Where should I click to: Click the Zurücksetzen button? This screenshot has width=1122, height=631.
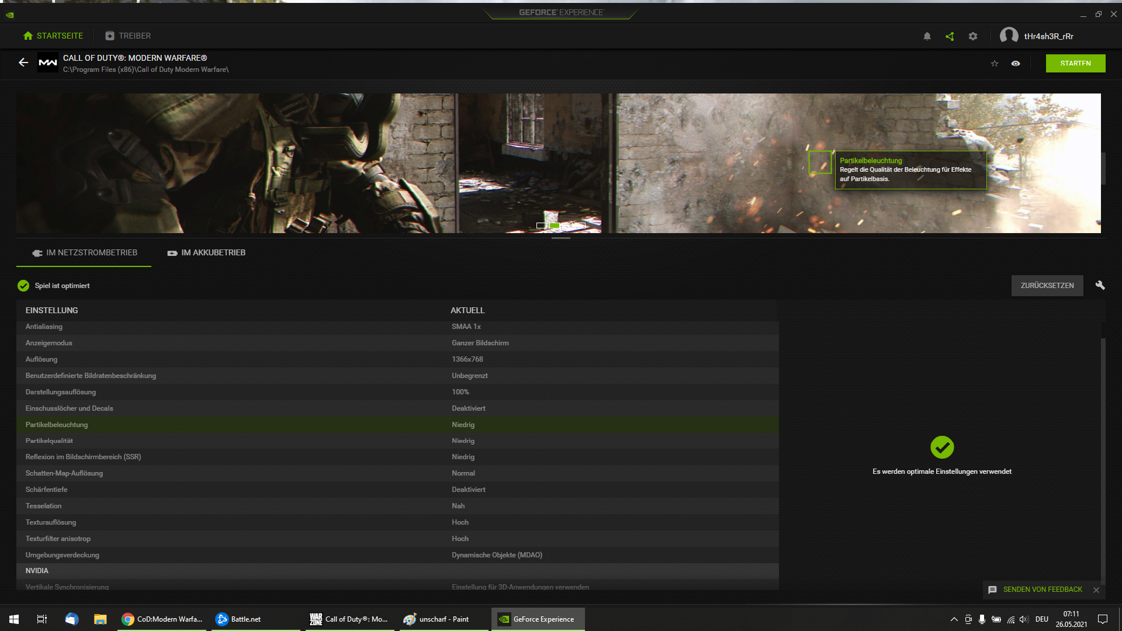(x=1047, y=286)
